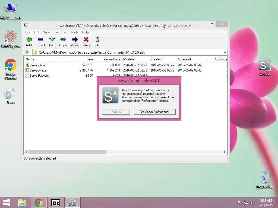This screenshot has height=208, width=278.
Task: Select the Serva.chm file icon
Action: 27,65
